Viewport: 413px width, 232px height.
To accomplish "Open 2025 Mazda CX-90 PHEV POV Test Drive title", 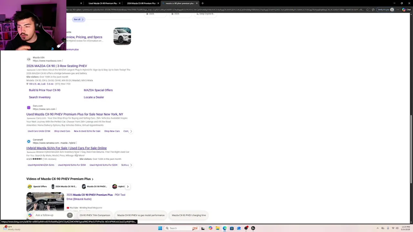I will pos(96,197).
